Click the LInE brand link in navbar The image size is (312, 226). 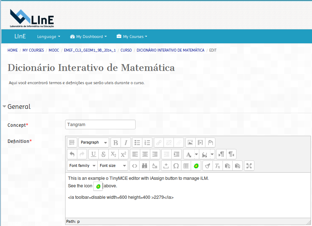tap(20, 36)
